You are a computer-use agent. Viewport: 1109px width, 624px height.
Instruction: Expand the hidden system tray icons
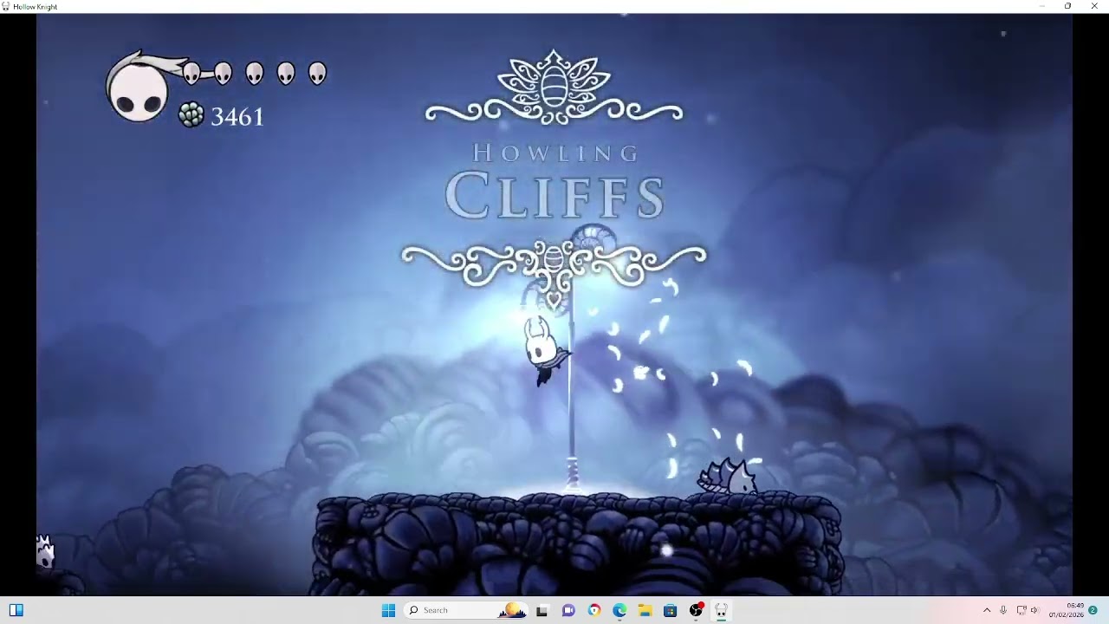tap(986, 610)
